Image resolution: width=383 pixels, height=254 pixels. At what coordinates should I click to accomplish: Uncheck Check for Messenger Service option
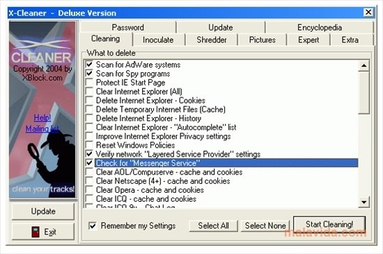click(89, 163)
